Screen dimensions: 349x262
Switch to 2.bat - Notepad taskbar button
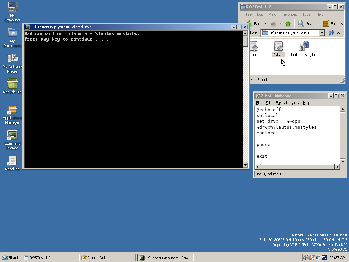click(x=107, y=258)
